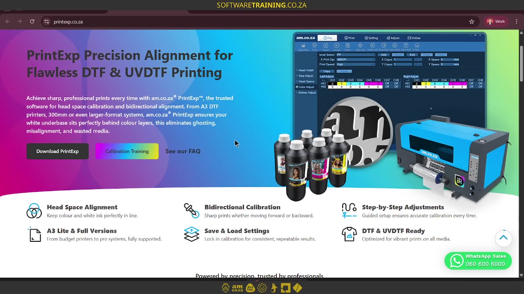Click the Download PrintExp button
This screenshot has height=294, width=524.
57,151
